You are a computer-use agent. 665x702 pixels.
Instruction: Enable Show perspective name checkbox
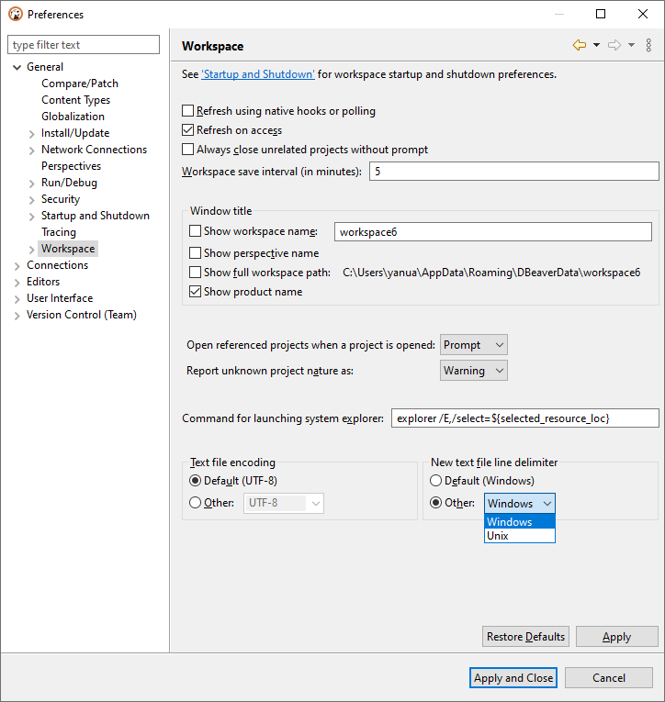[x=195, y=253]
